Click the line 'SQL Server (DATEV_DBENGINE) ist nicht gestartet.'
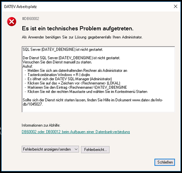Screen dimensions: 182x173 pos(63,50)
